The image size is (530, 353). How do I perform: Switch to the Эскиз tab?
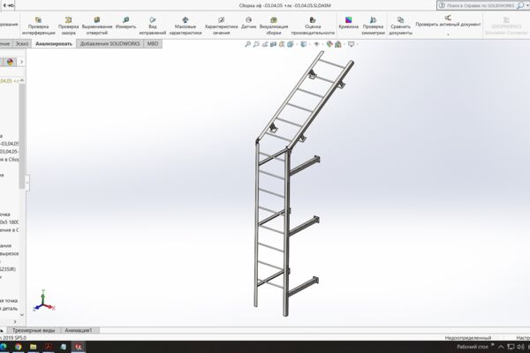21,43
